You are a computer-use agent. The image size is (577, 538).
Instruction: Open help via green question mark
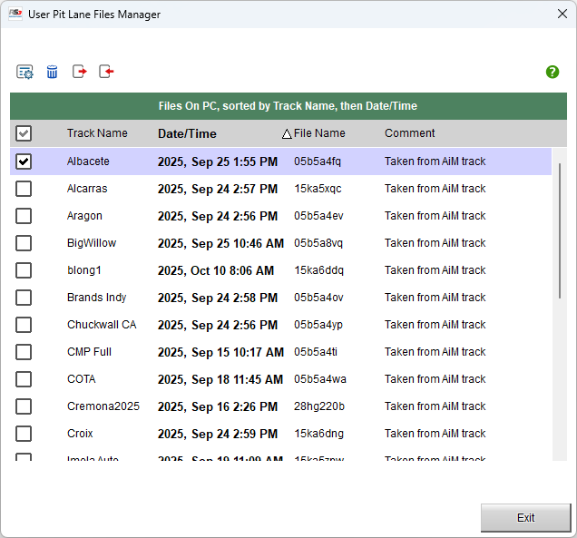[553, 72]
